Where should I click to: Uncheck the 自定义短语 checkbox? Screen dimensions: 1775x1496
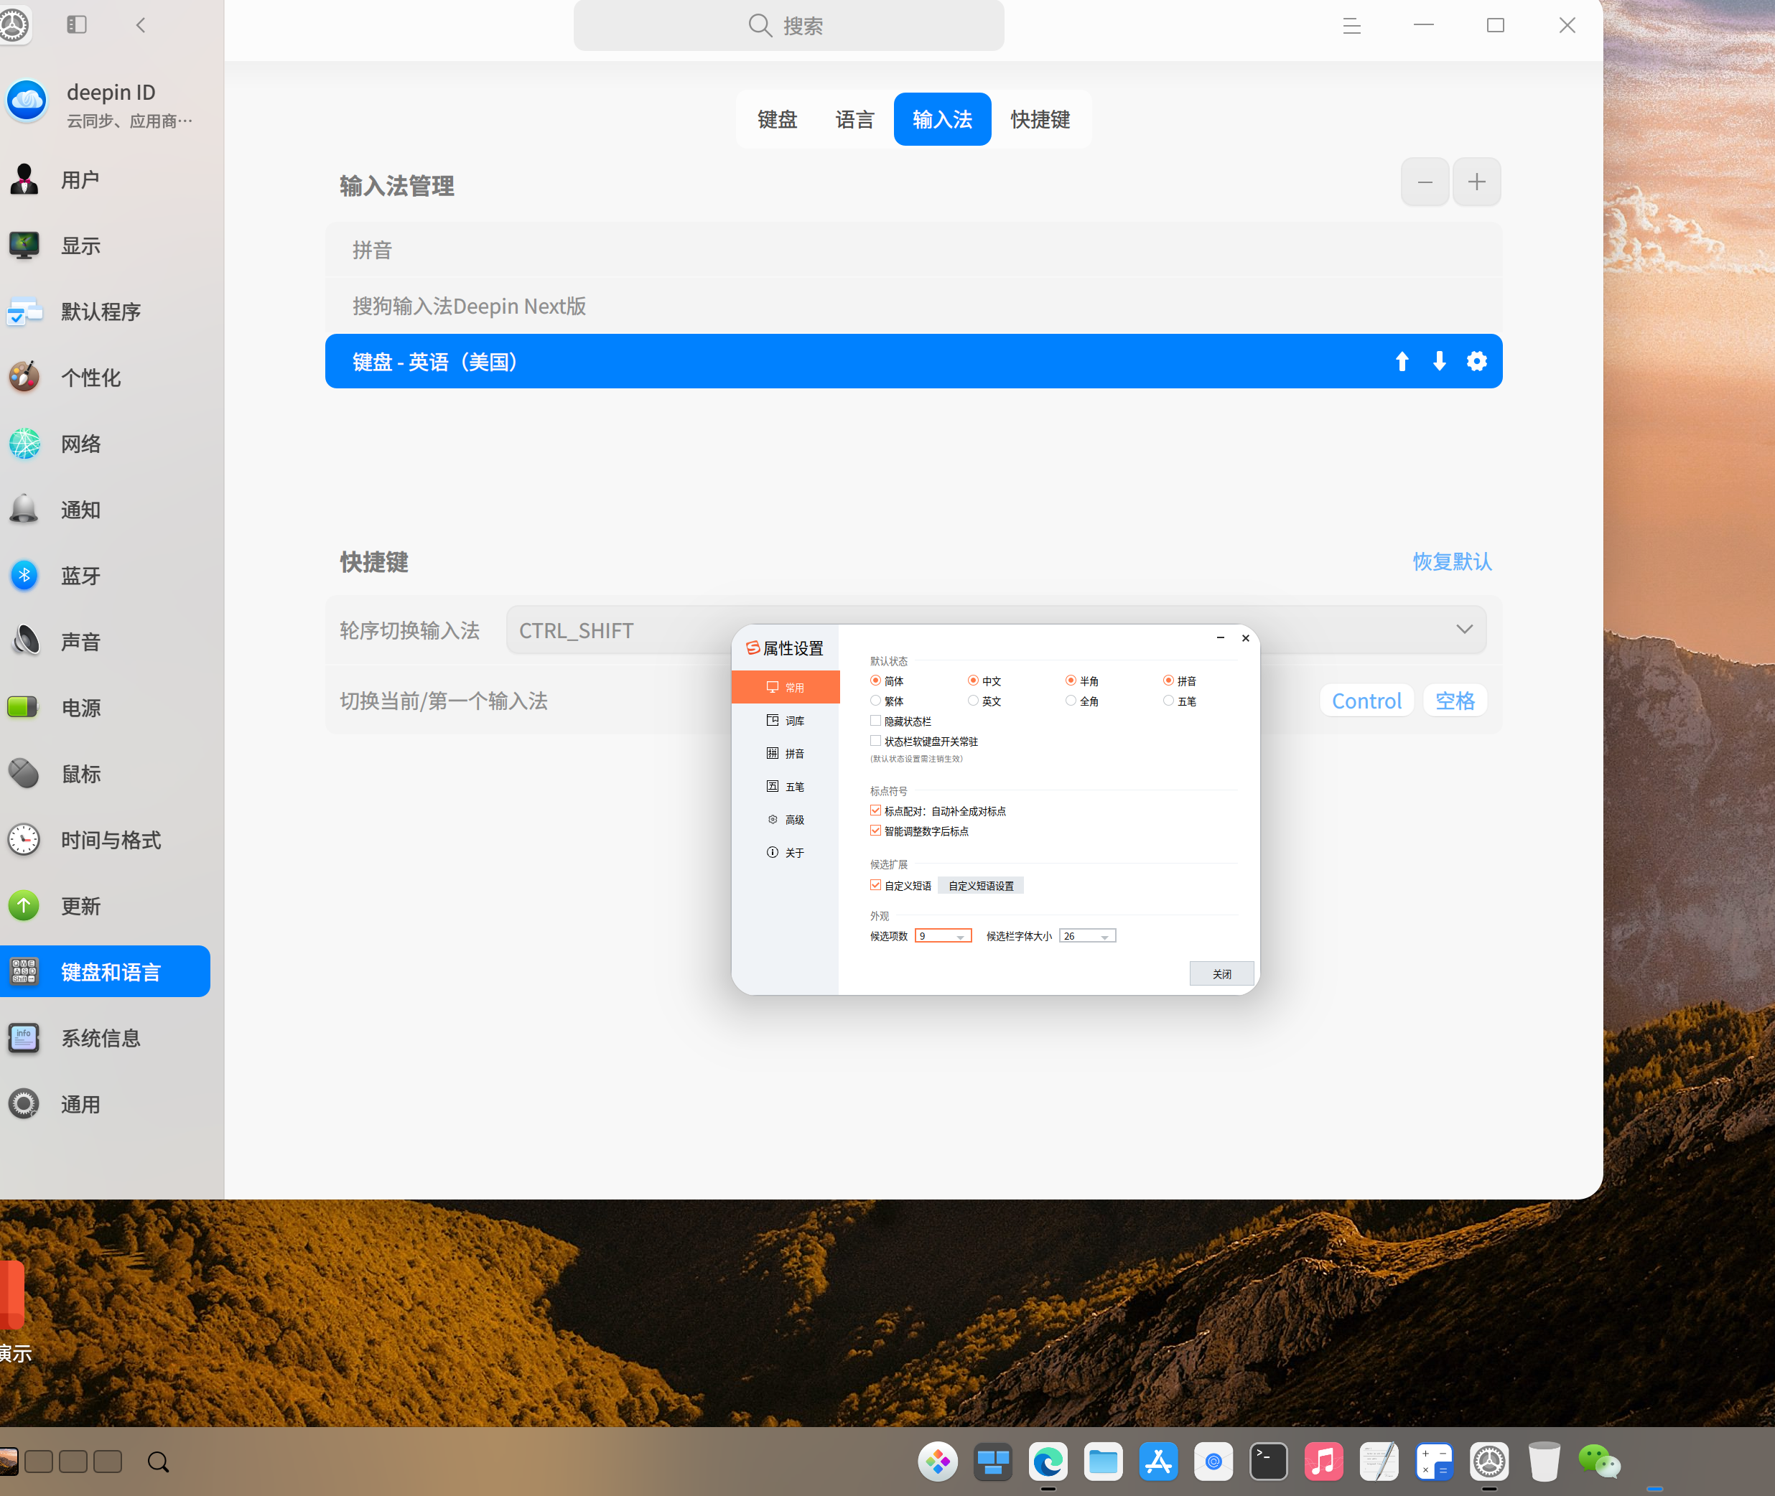pos(875,885)
